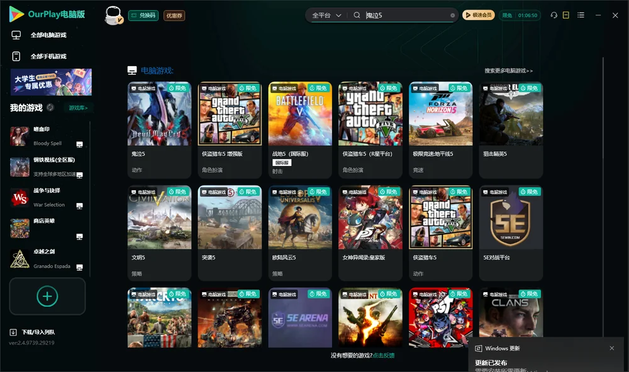Click the PC icon on the 战争与抉择 row
629x372 pixels.
[79, 205]
